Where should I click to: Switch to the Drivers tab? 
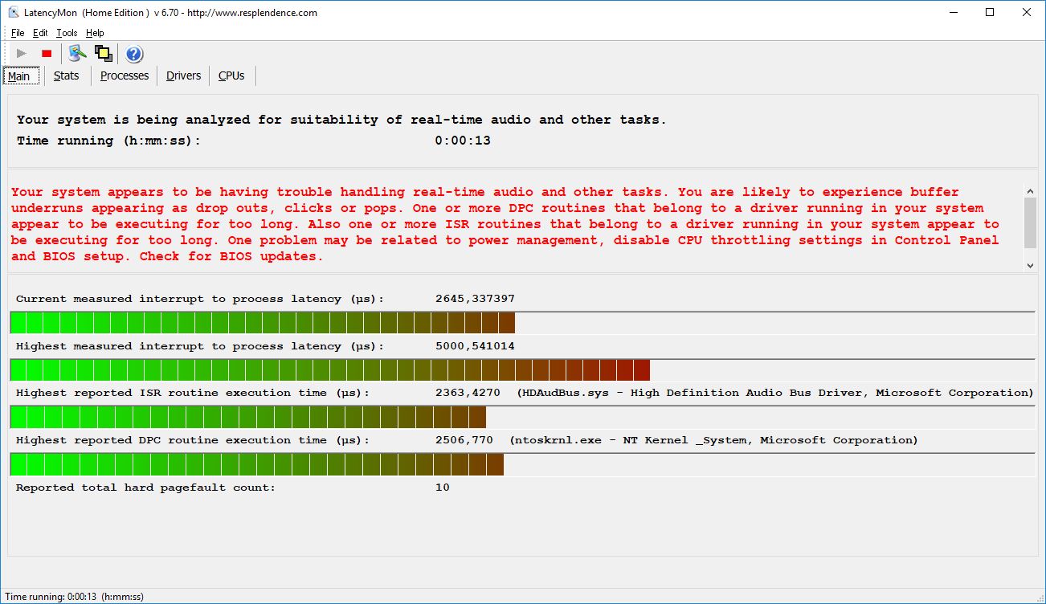(x=184, y=75)
